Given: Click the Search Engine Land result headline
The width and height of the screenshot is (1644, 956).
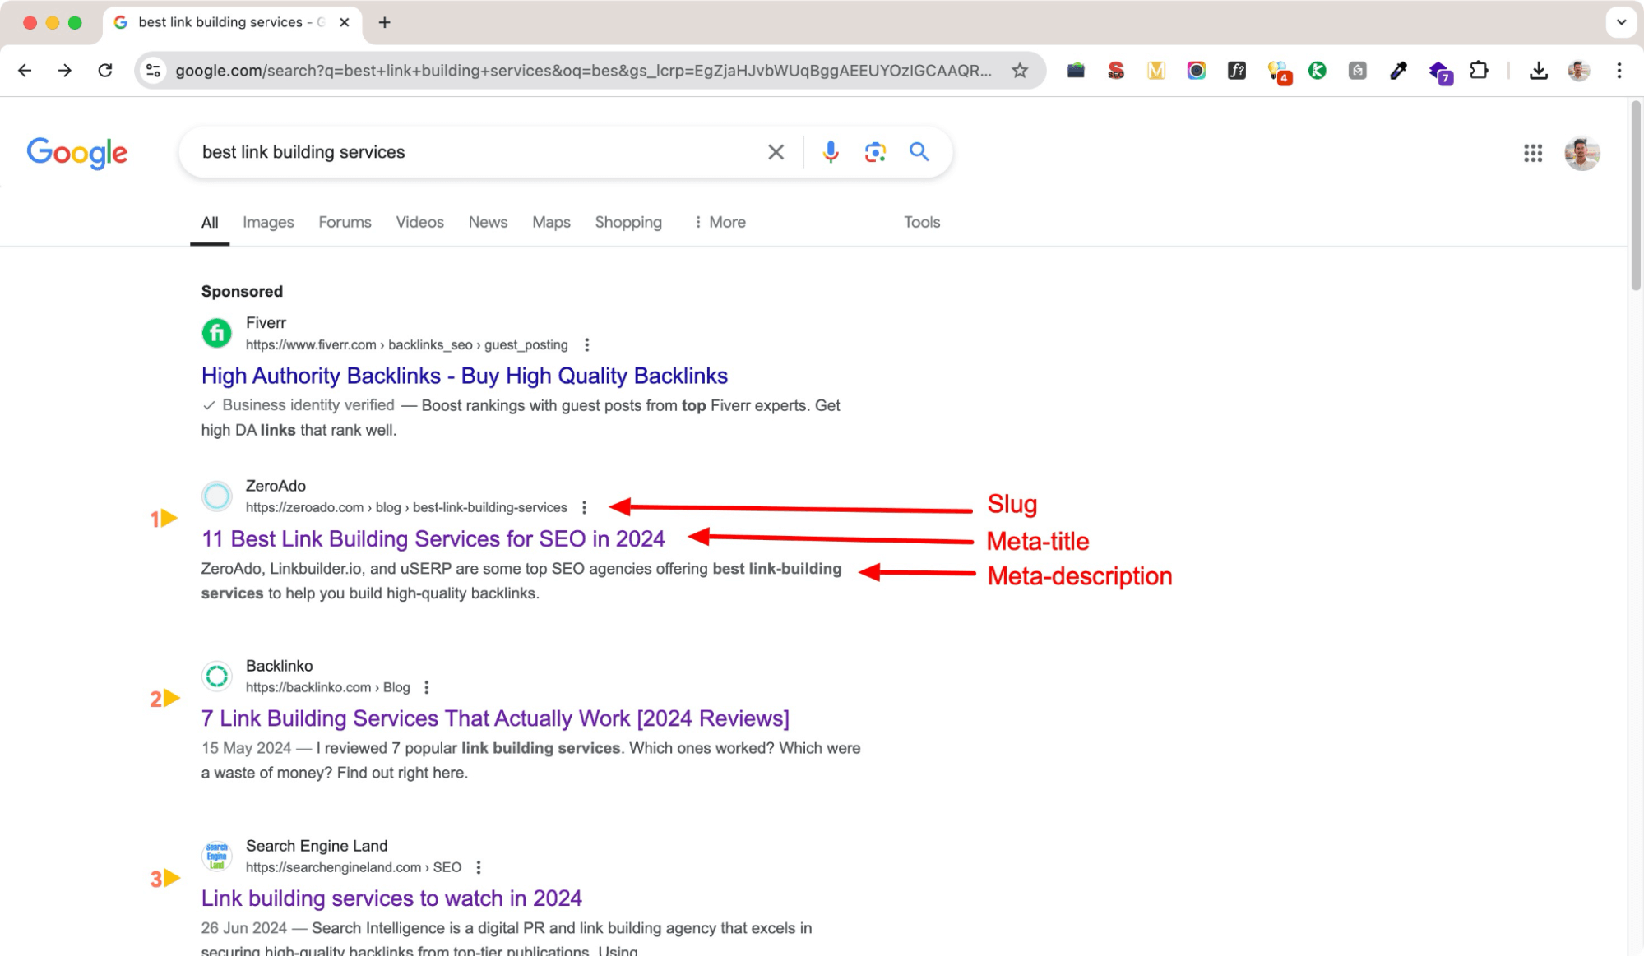Looking at the screenshot, I should click(391, 898).
